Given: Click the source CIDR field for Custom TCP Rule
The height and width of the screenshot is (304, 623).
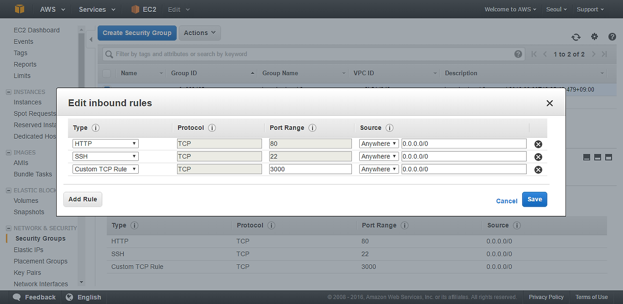Looking at the screenshot, I should pos(464,169).
